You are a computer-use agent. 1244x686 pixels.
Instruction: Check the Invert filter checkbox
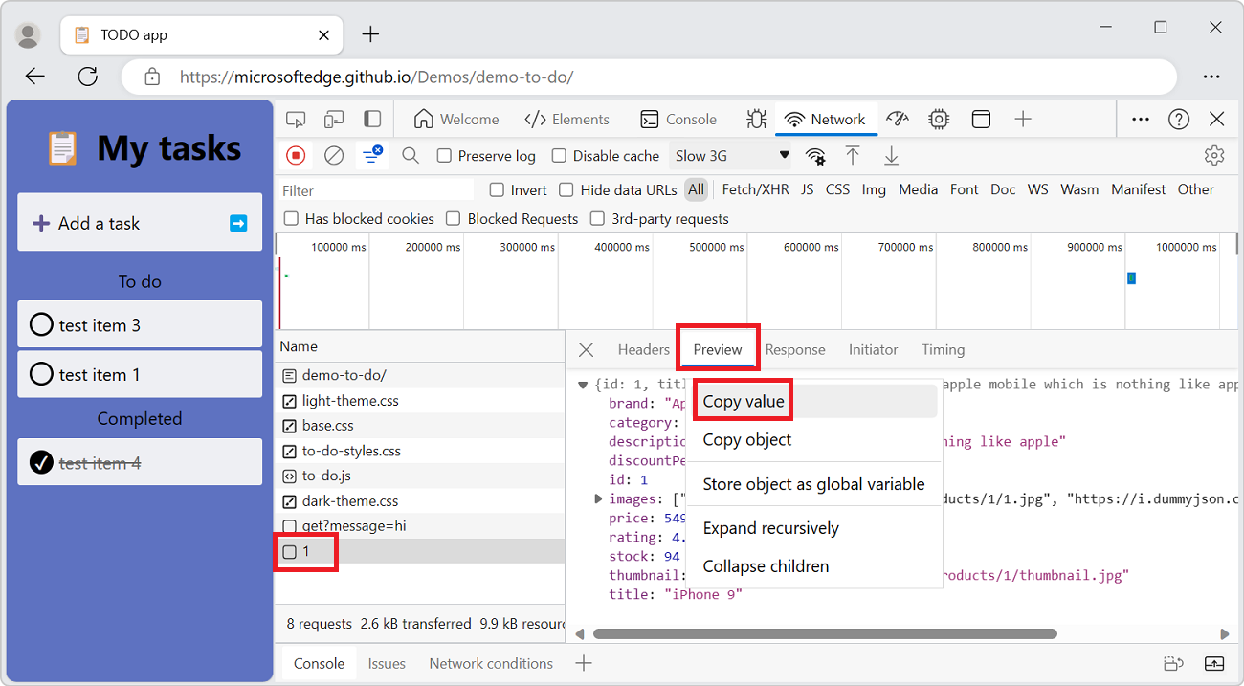[496, 189]
